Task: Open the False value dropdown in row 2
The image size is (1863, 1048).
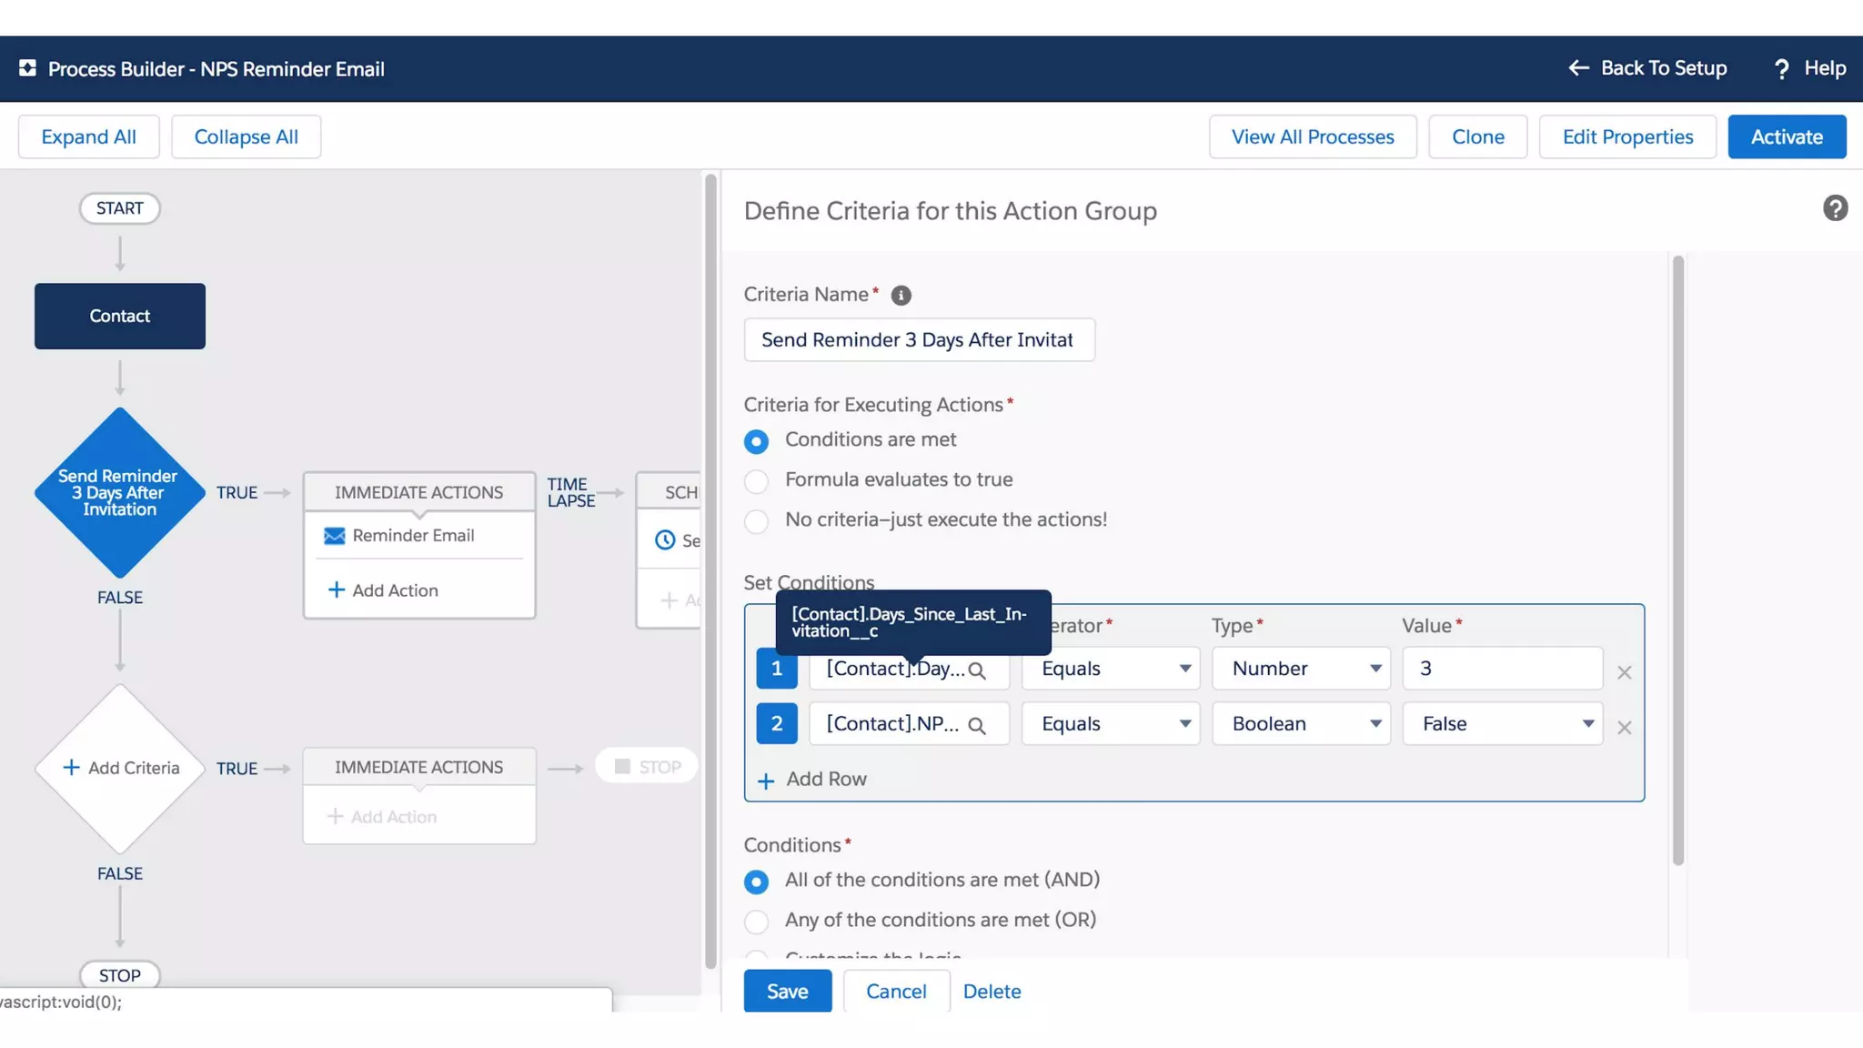Action: [x=1502, y=723]
